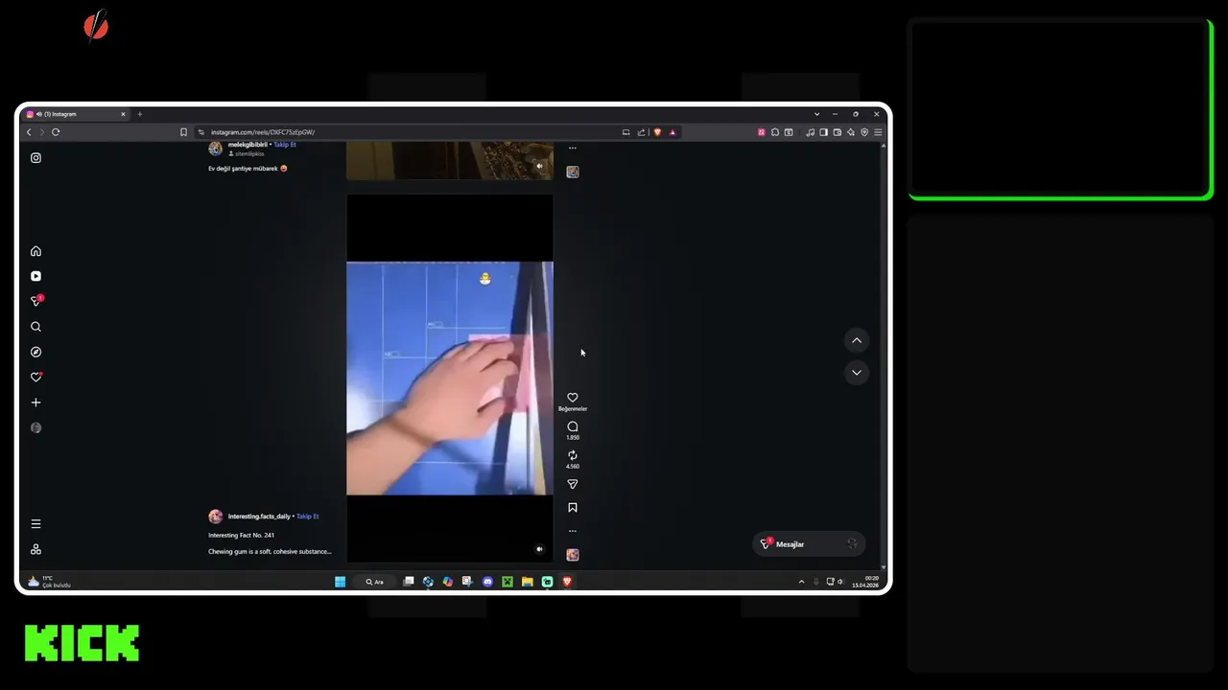Open audio thumbnail of the melekgibibirii reel
The width and height of the screenshot is (1228, 690).
tap(573, 172)
